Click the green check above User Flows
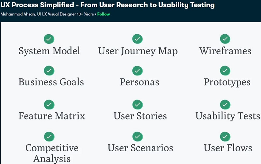261x164 pixels. pyautogui.click(x=225, y=136)
